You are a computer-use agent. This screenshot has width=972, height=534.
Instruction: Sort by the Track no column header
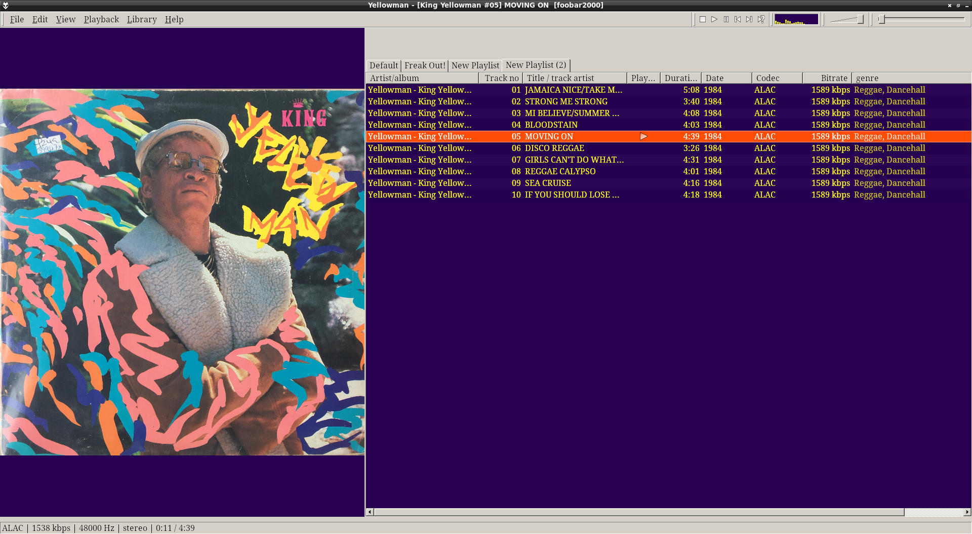pyautogui.click(x=501, y=78)
